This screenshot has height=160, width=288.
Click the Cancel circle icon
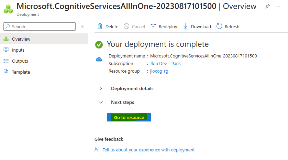point(126,26)
